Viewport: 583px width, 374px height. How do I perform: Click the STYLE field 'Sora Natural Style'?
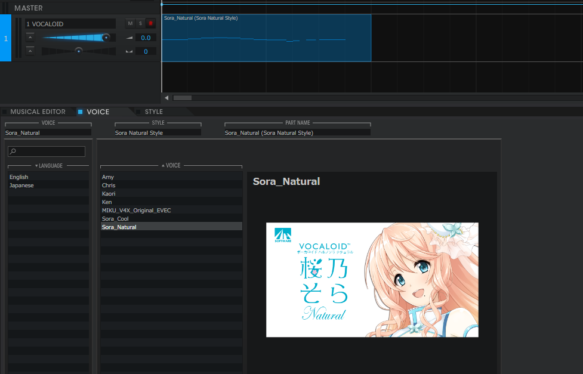158,133
